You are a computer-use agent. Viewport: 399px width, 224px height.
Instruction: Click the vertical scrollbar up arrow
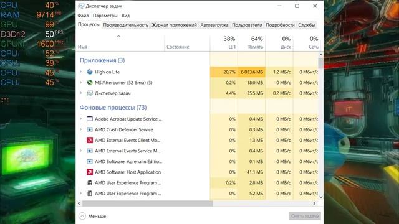320,55
